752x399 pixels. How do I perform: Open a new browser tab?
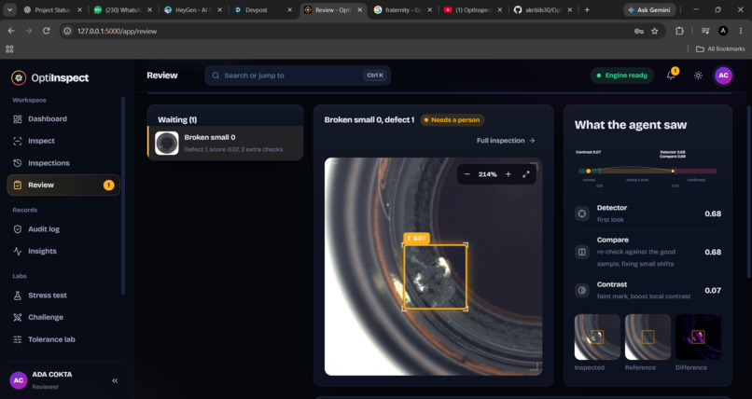tap(587, 9)
